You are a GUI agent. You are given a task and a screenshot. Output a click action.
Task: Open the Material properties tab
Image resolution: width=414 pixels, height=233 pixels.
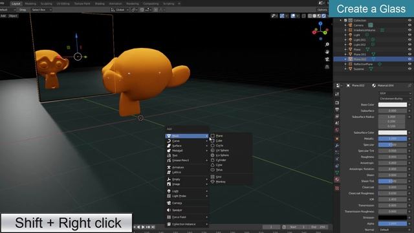(337, 179)
